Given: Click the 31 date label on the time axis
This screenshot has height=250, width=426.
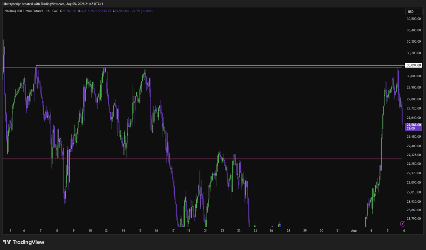Looking at the screenshot, I should [x=338, y=231].
